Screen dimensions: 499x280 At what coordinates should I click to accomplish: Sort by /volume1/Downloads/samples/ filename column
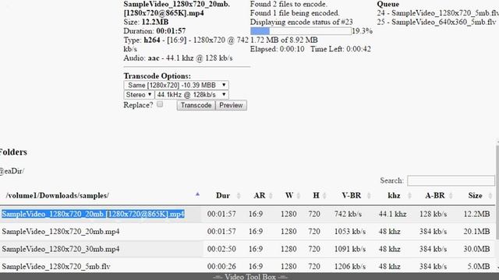tap(101, 195)
